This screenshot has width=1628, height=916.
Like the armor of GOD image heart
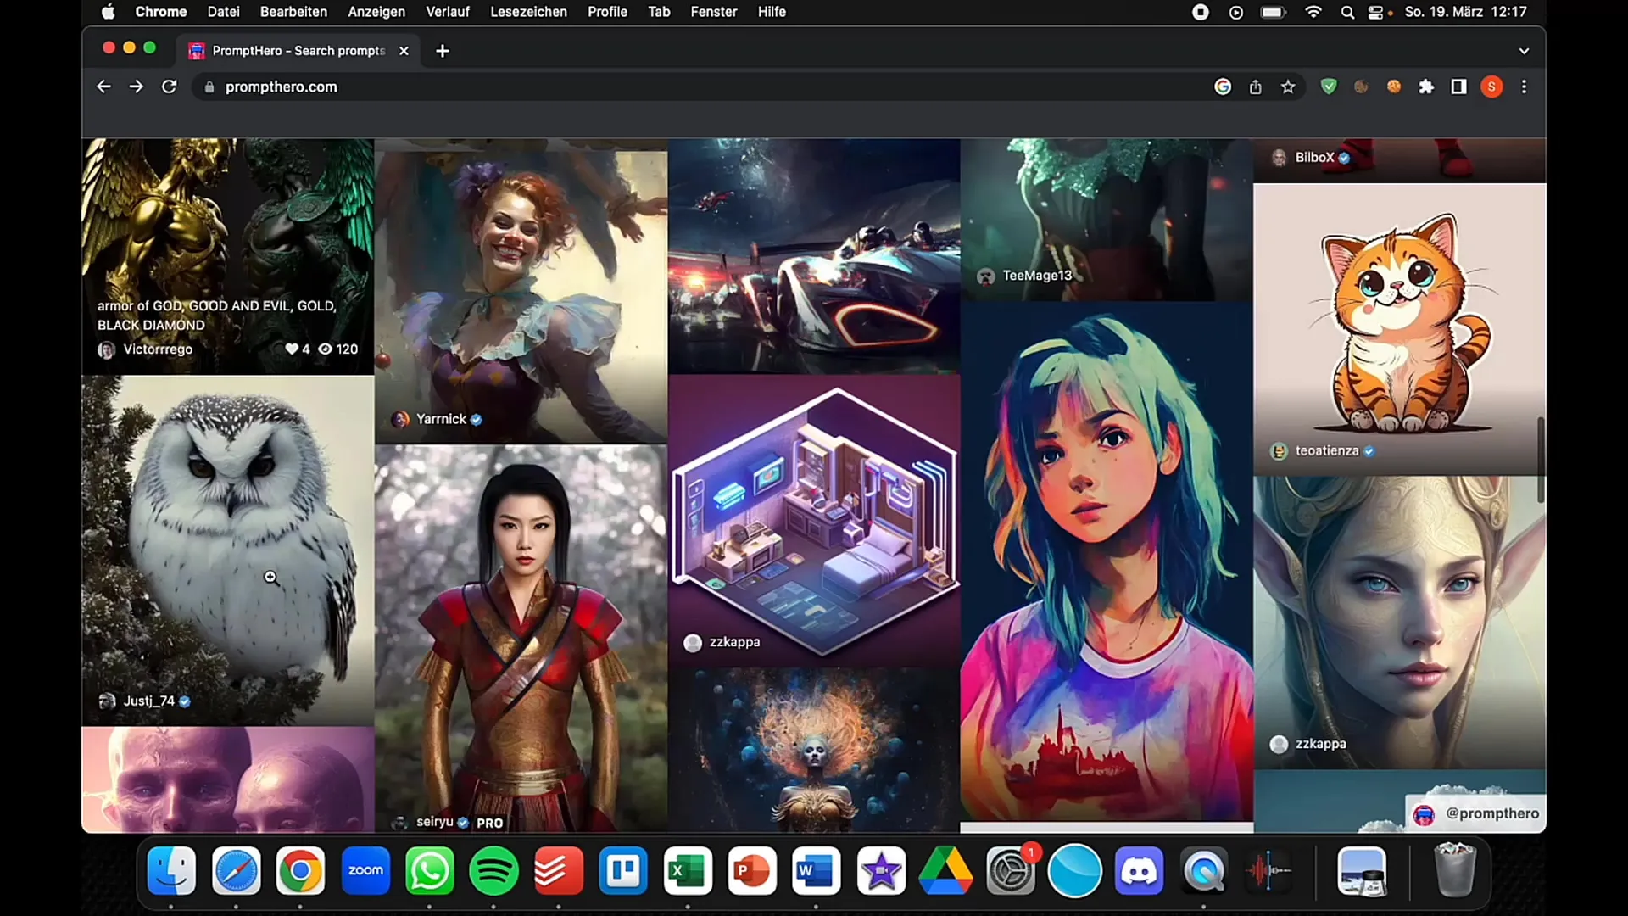pos(292,349)
